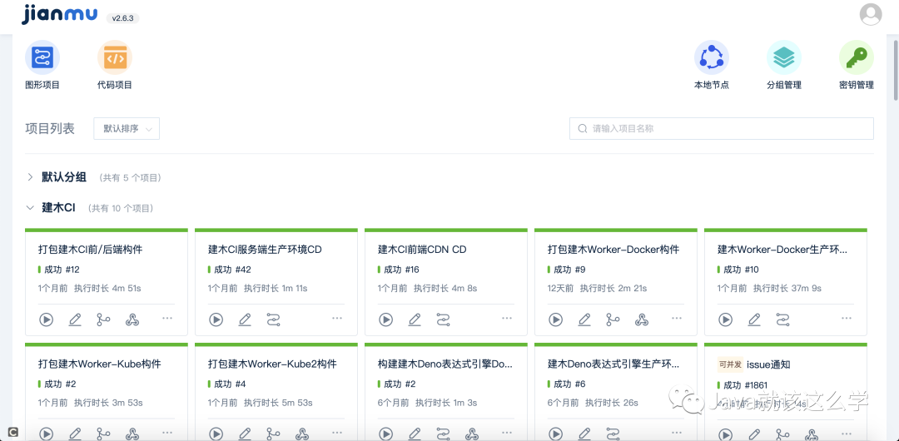Image resolution: width=899 pixels, height=441 pixels.
Task: Open more options for 建木CI服务端生产环境CD
Action: tap(337, 318)
